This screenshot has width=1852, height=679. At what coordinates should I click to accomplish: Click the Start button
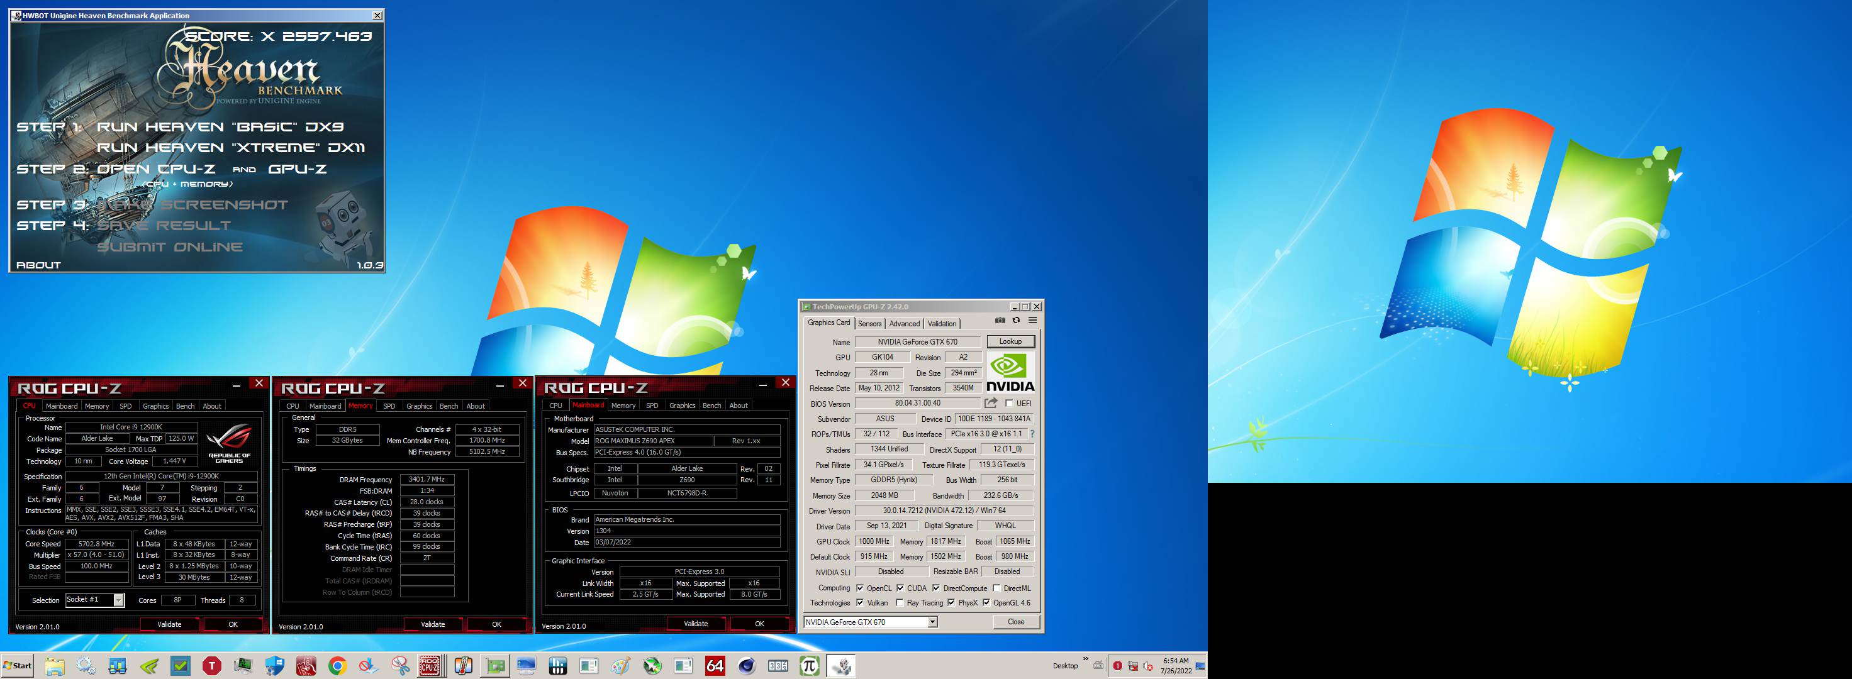point(17,665)
